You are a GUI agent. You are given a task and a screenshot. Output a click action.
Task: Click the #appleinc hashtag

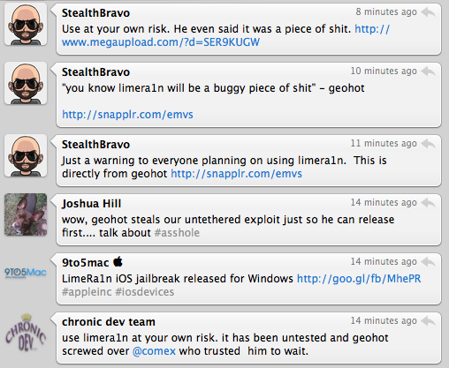[x=87, y=292]
